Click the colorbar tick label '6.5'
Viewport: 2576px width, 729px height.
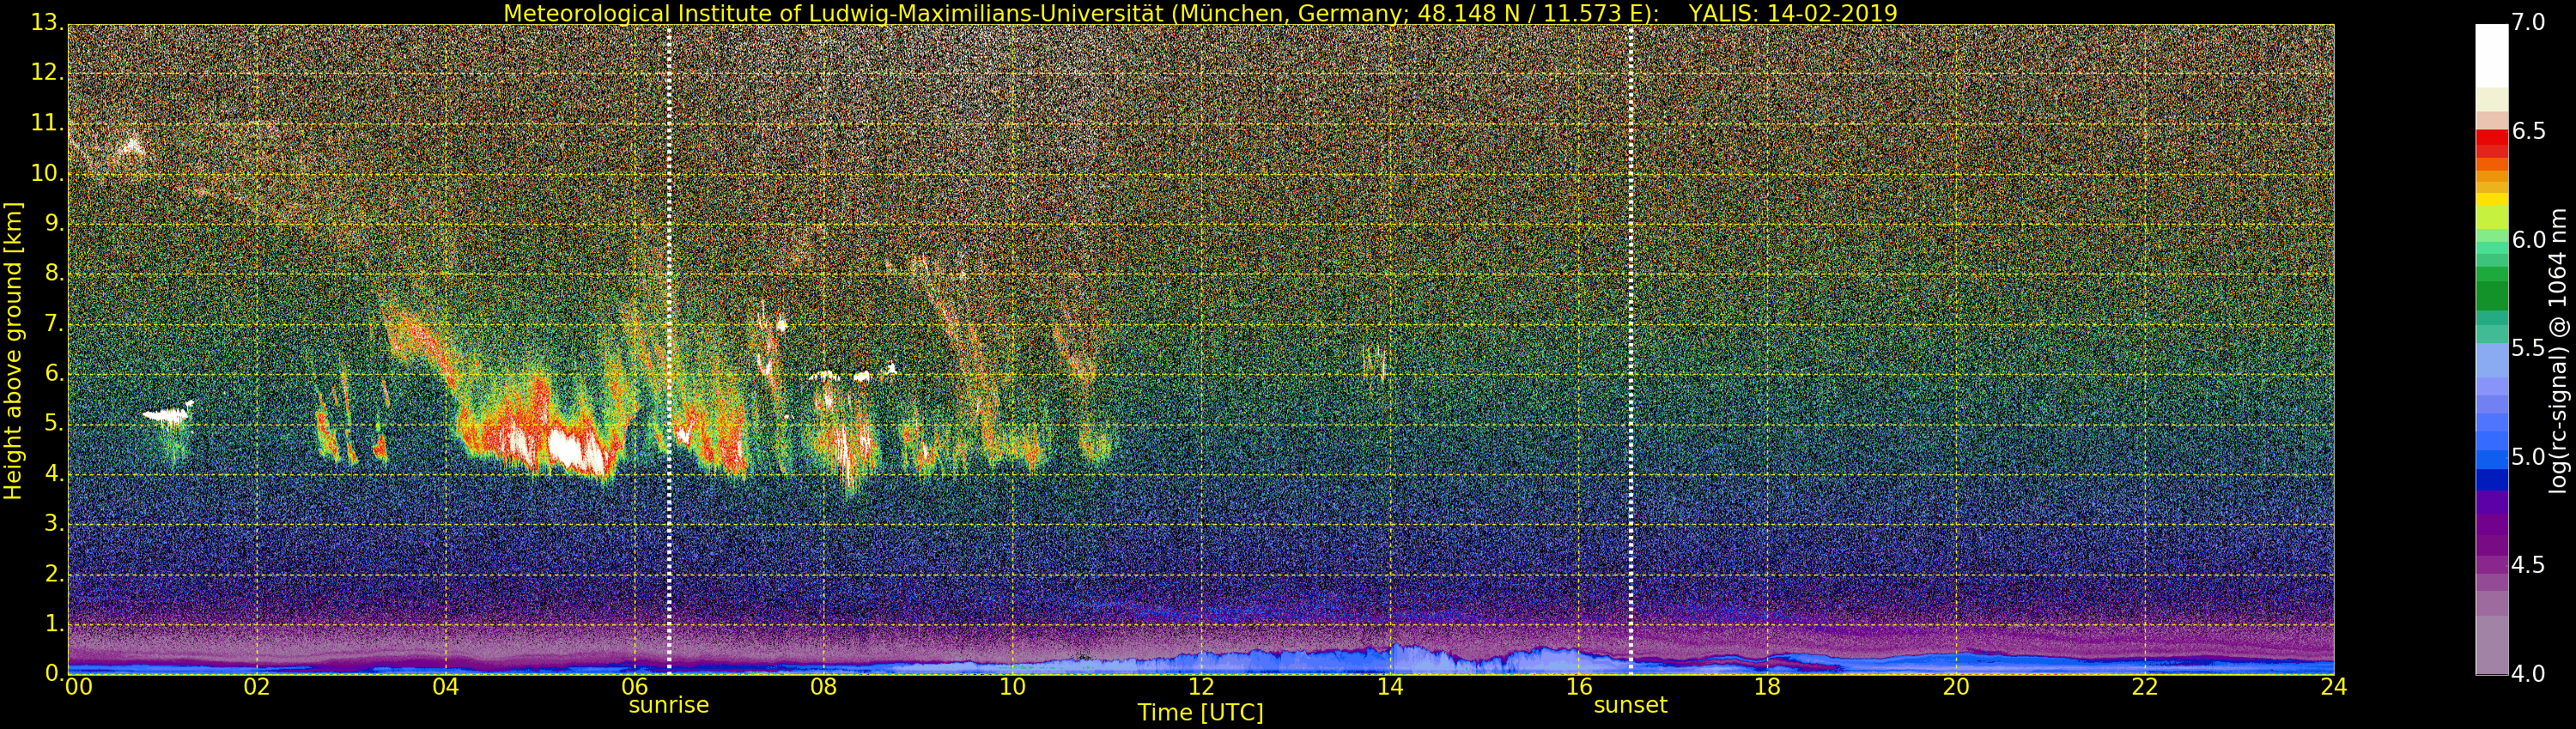pyautogui.click(x=2529, y=132)
